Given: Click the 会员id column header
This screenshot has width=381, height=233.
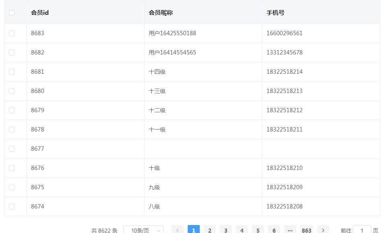Looking at the screenshot, I should (39, 12).
